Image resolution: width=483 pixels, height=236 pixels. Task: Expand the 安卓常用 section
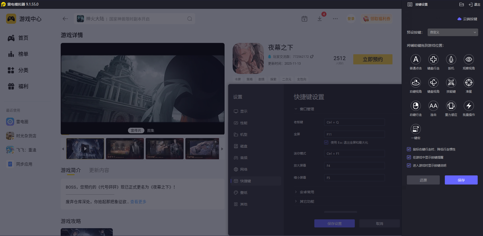click(x=306, y=192)
